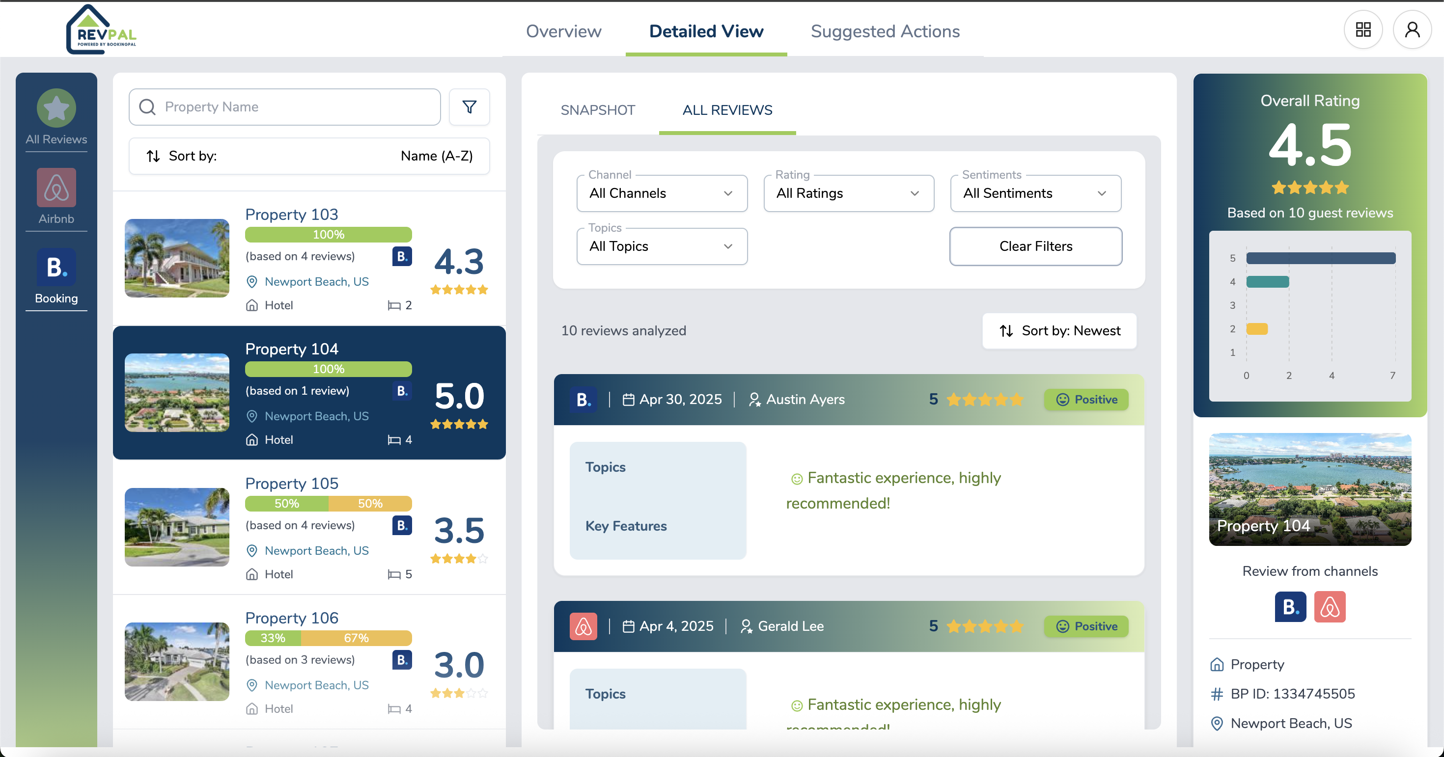1444x757 pixels.
Task: Expand the Channel dropdown
Action: [662, 193]
